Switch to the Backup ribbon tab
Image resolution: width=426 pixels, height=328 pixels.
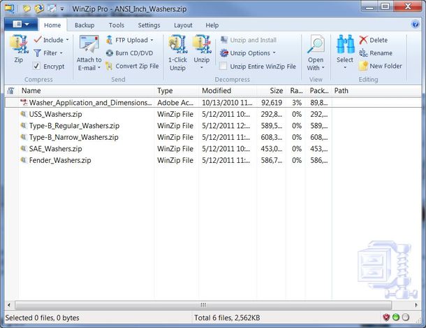85,25
